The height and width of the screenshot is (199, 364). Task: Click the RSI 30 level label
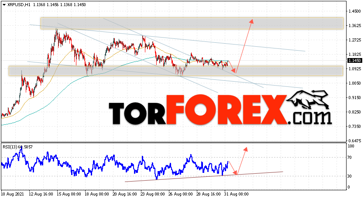pos(350,176)
